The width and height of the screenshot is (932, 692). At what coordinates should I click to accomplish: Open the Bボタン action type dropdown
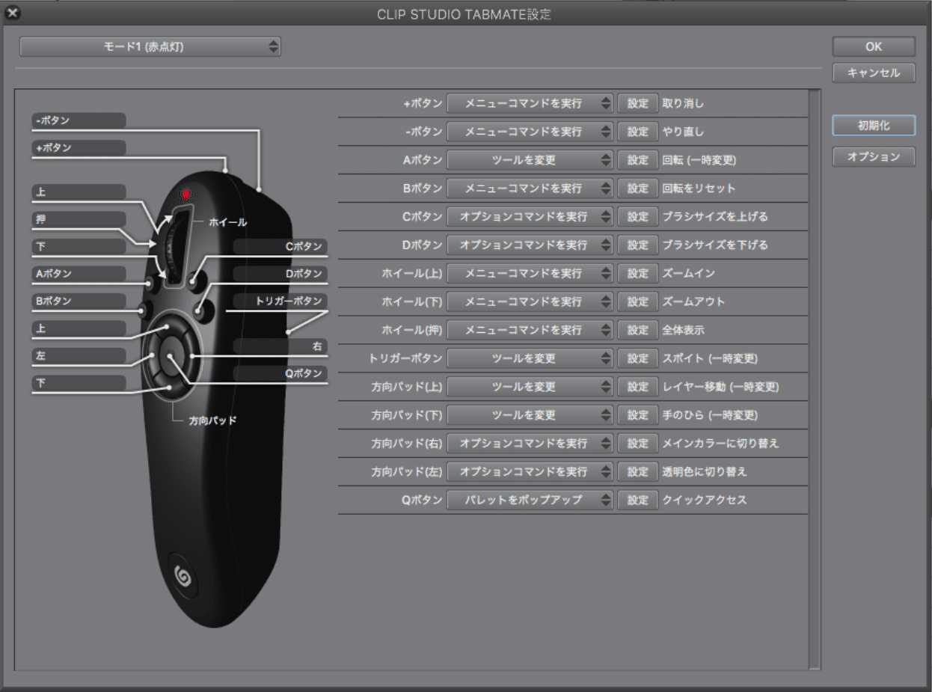530,189
